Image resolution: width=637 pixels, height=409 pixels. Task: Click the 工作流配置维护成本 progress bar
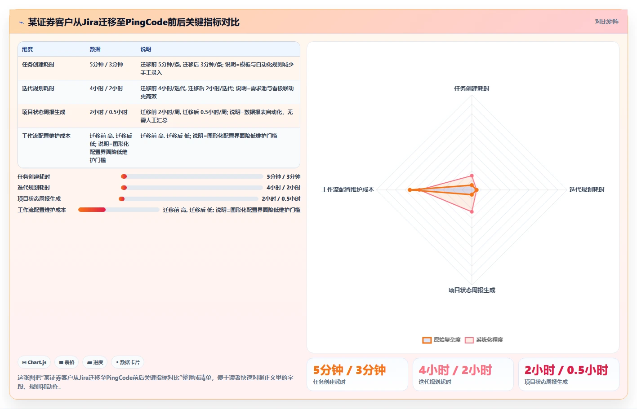click(119, 210)
